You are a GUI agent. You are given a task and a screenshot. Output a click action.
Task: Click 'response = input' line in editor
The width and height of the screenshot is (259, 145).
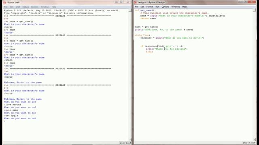tap(172, 38)
